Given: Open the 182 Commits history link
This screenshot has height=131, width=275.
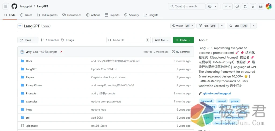Looking at the screenshot, I should (181, 52).
